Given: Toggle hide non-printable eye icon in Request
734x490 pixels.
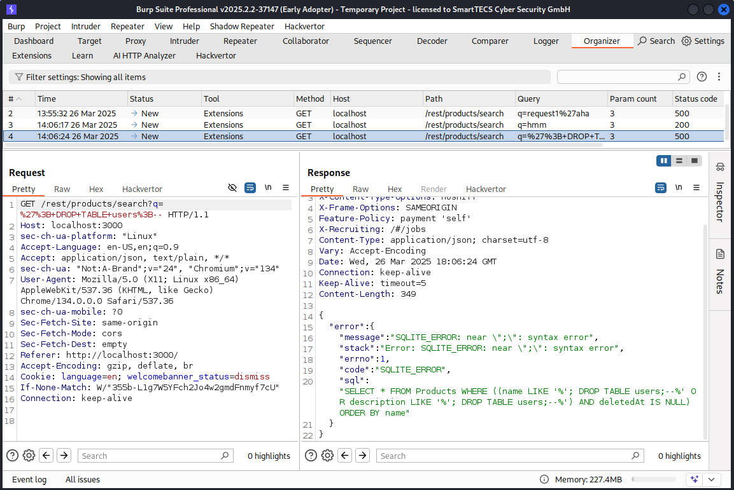Looking at the screenshot, I should 232,187.
